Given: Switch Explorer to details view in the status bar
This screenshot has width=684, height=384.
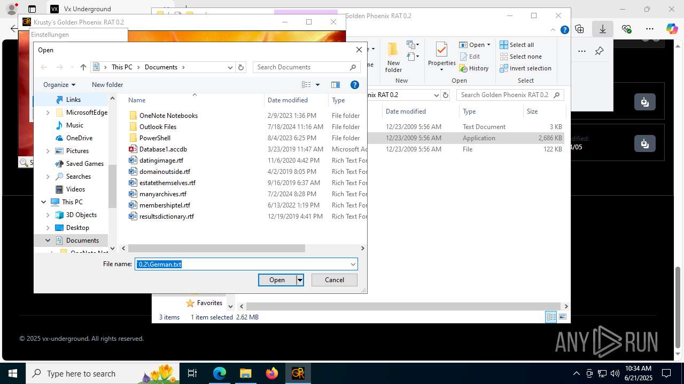Looking at the screenshot, I should (551, 317).
